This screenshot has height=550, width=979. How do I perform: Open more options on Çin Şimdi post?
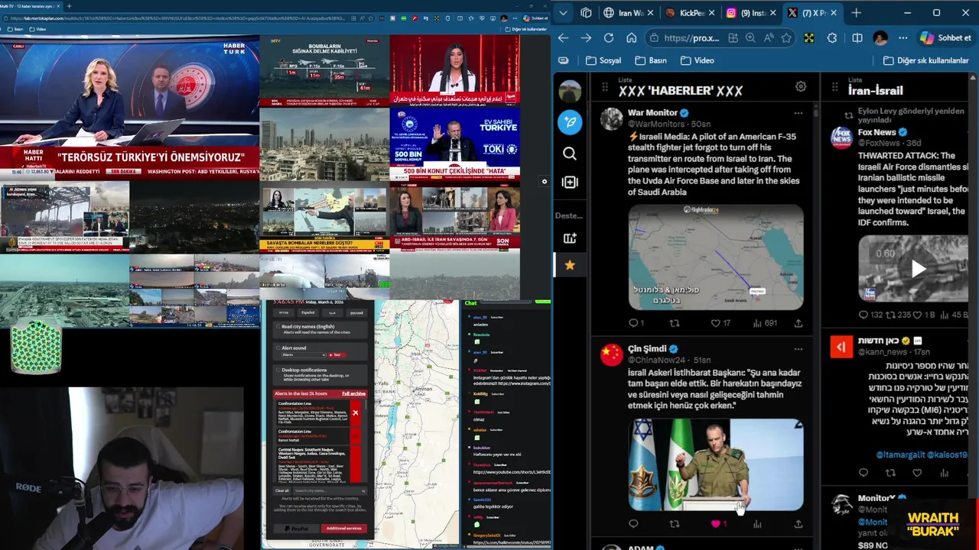798,349
